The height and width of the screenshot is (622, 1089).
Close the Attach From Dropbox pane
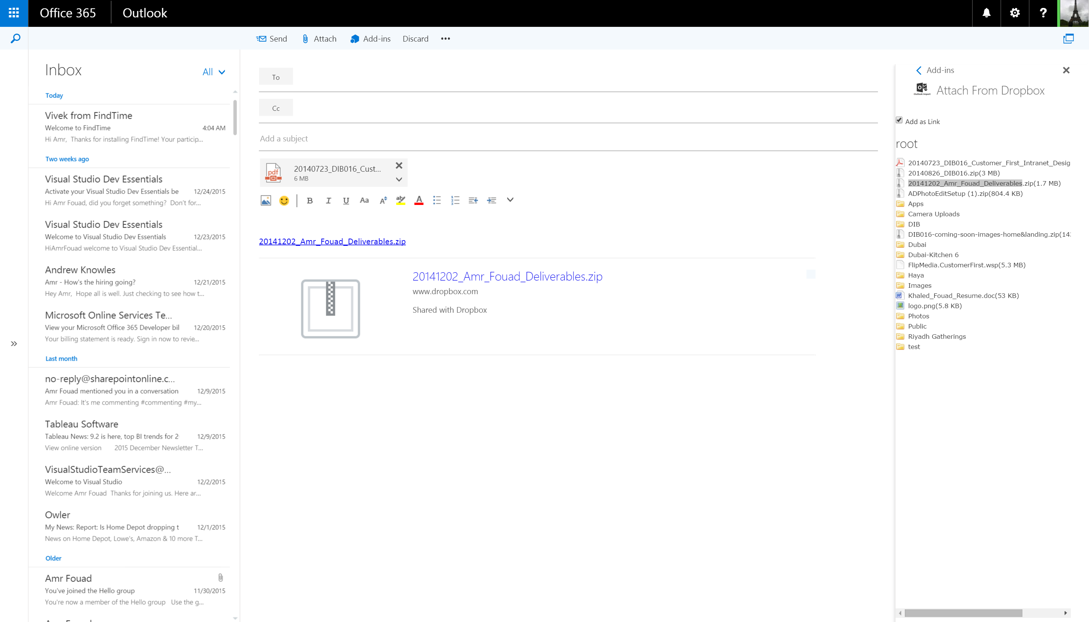(x=1066, y=70)
